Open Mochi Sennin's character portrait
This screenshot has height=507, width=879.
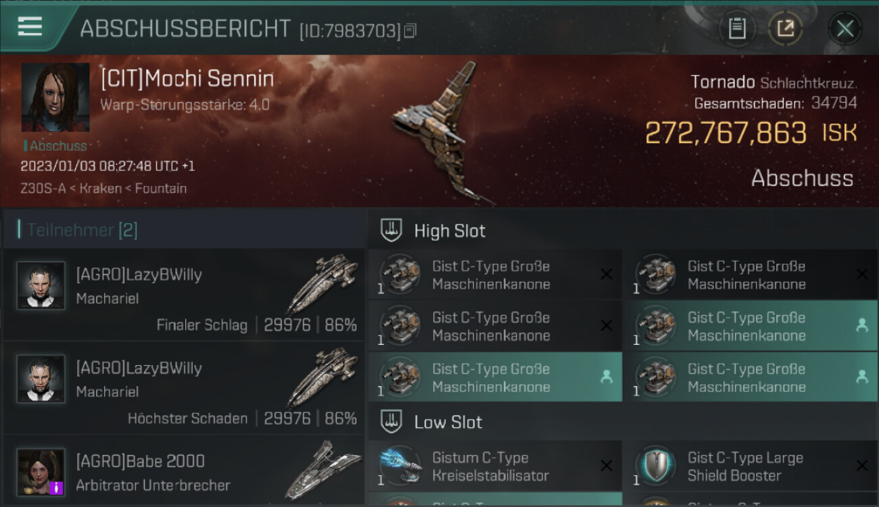(x=55, y=97)
